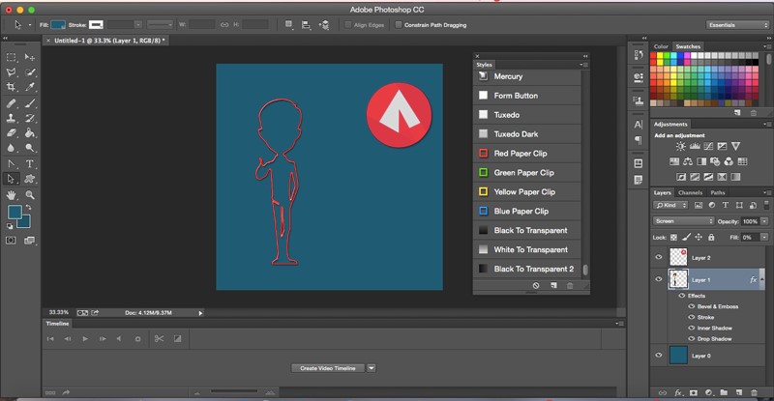The height and width of the screenshot is (401, 774).
Task: Apply the Black To Transparent 2 style
Action: click(x=527, y=269)
